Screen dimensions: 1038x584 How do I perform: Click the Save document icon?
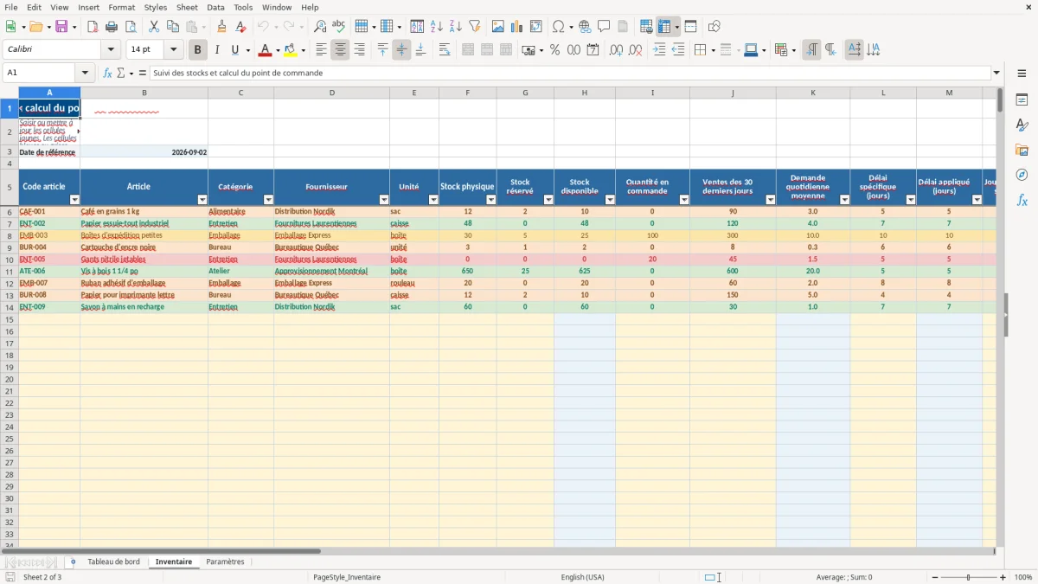pos(61,27)
